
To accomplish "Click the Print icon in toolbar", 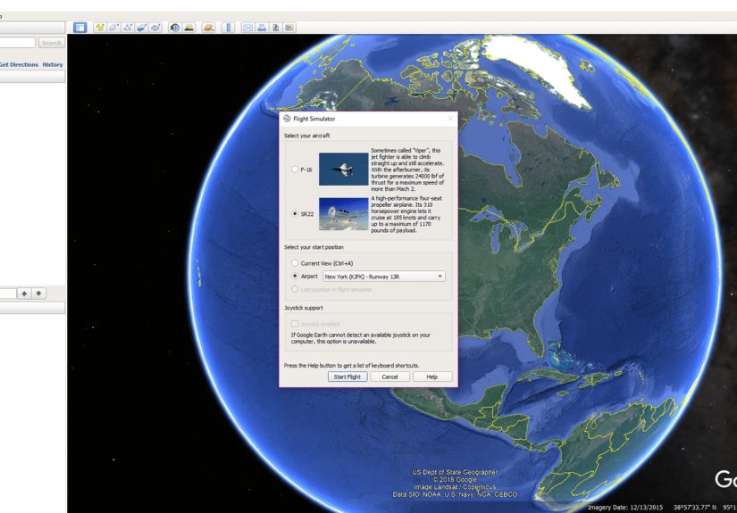I will pyautogui.click(x=262, y=28).
